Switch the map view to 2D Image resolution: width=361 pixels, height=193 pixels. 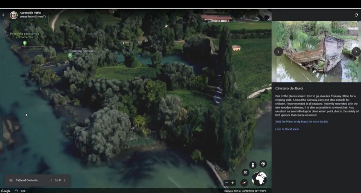(245, 172)
